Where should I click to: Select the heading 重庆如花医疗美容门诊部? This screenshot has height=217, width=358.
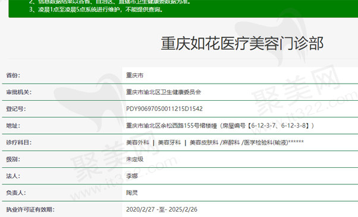(x=242, y=43)
